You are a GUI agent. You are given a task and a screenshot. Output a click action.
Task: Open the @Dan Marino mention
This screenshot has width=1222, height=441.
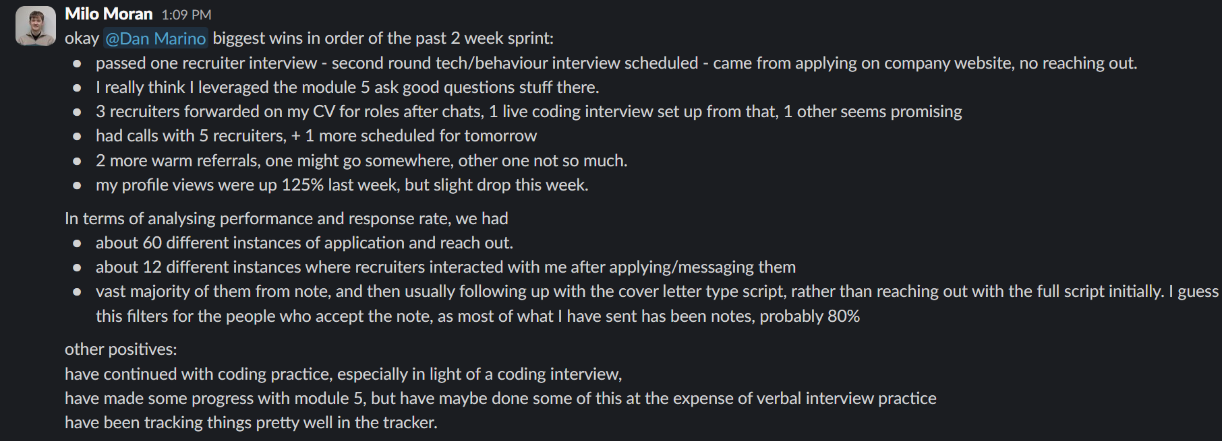pyautogui.click(x=155, y=39)
